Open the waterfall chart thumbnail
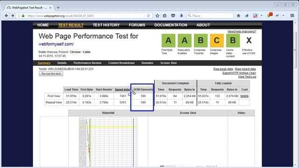 tap(108, 142)
